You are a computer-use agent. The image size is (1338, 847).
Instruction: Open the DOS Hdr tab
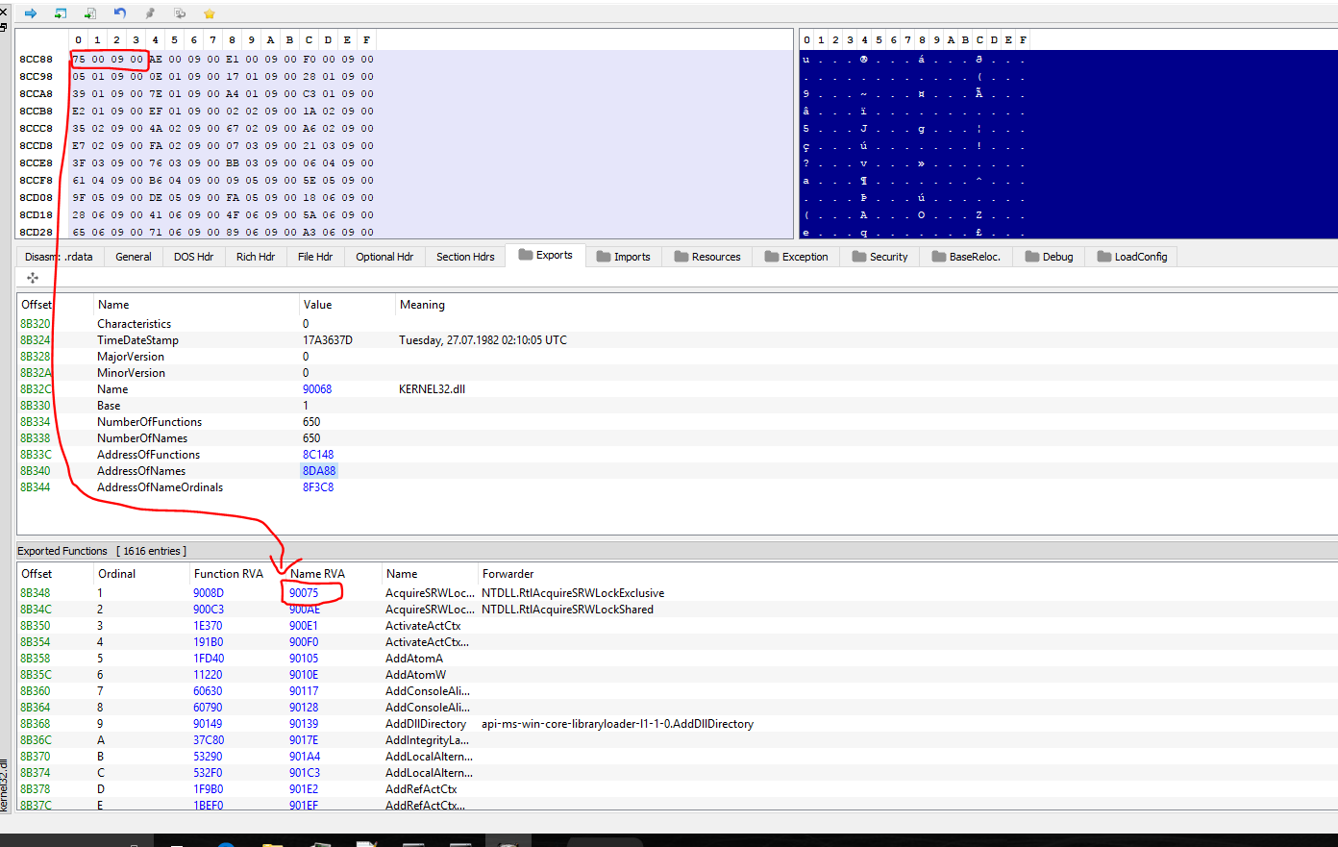point(193,257)
